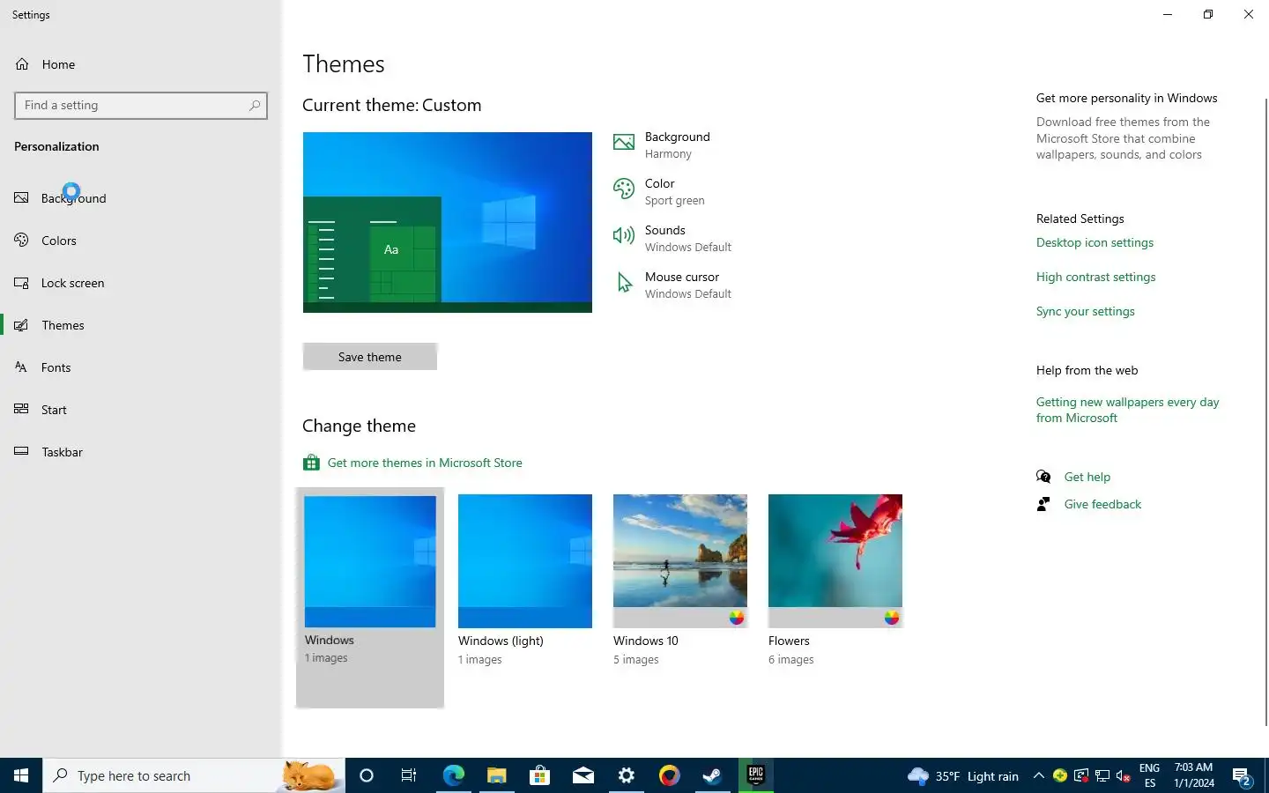Open Mouse cursor Windows Default setting
Screen dimensions: 1269x793
pyautogui.click(x=672, y=285)
